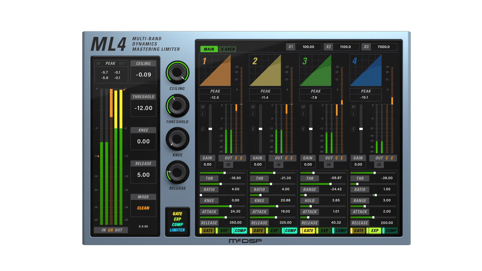Click the band 1 gain fader handle

(x=210, y=129)
